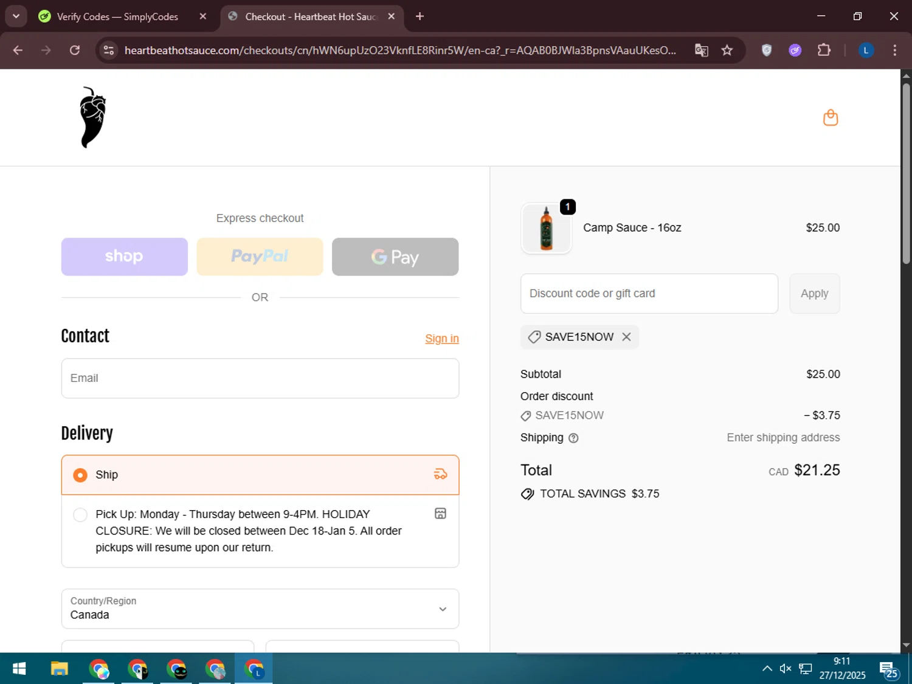Click the scrollbar down arrow
This screenshot has height=684, width=912.
click(906, 645)
